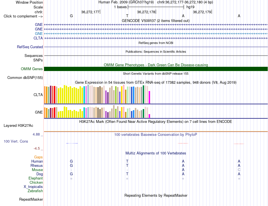Click the blue PhyloP conservation mark under G
This screenshot has height=206, width=268.
click(72, 143)
